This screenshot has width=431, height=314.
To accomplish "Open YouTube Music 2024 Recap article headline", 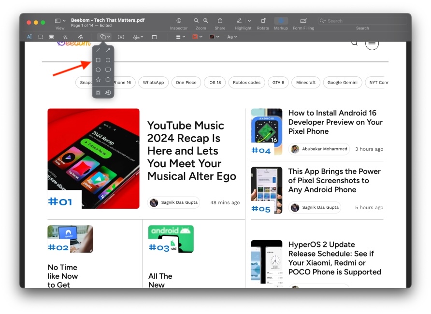I will point(192,151).
